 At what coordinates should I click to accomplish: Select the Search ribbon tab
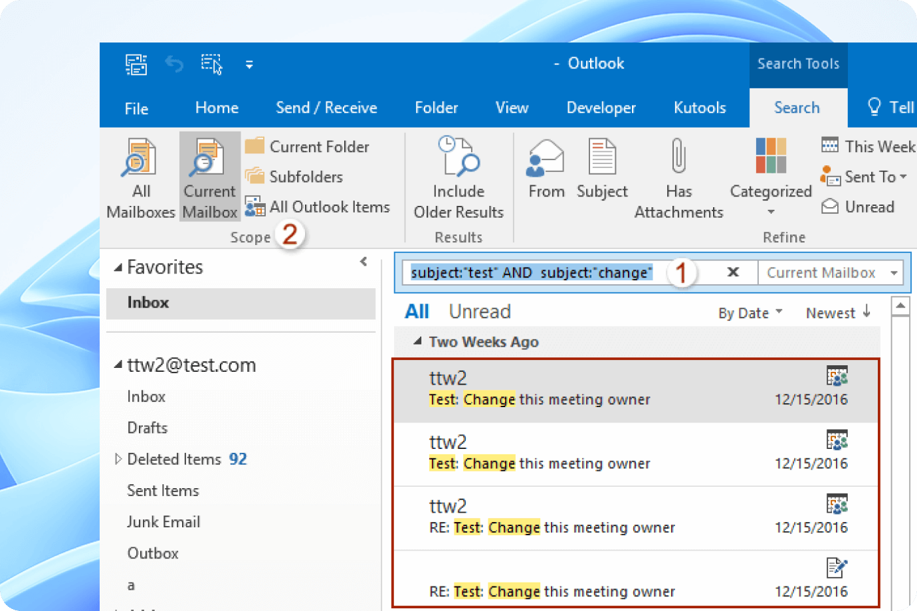pos(797,108)
